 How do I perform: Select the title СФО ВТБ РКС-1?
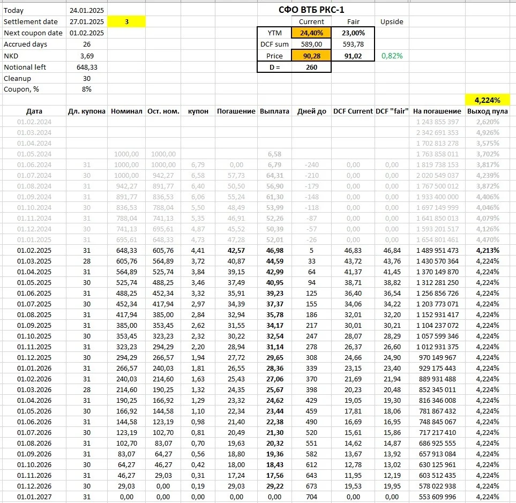[x=311, y=10]
